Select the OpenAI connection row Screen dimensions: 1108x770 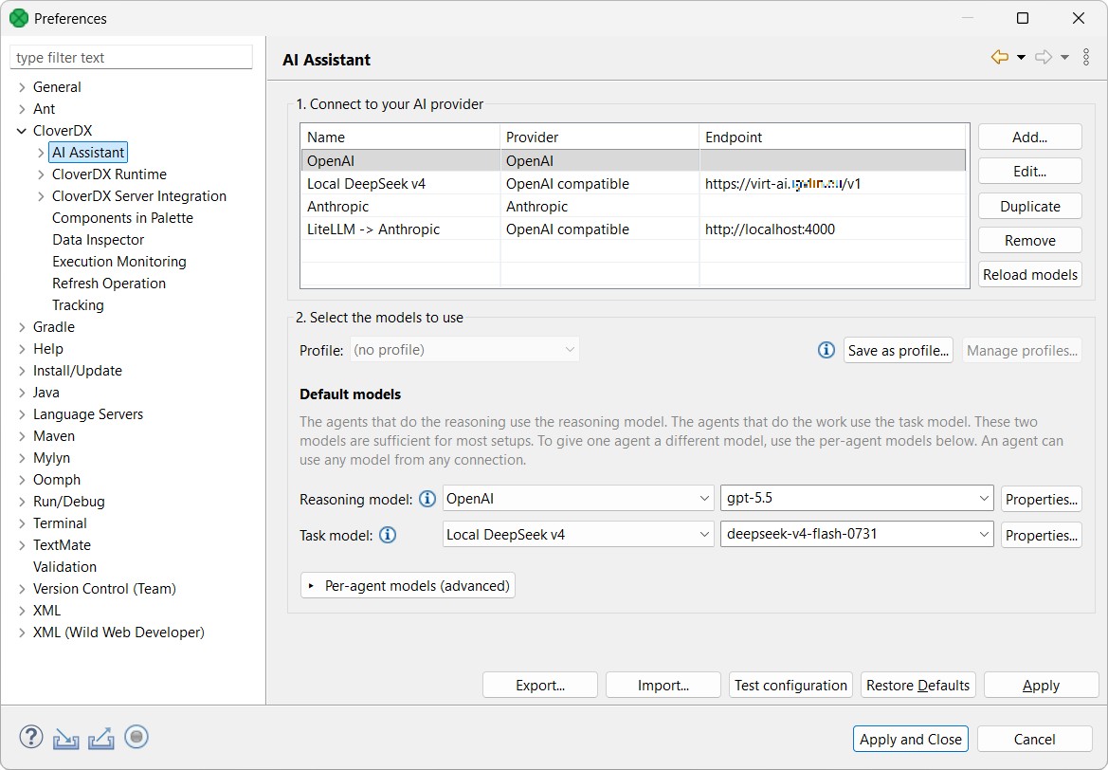coord(633,160)
